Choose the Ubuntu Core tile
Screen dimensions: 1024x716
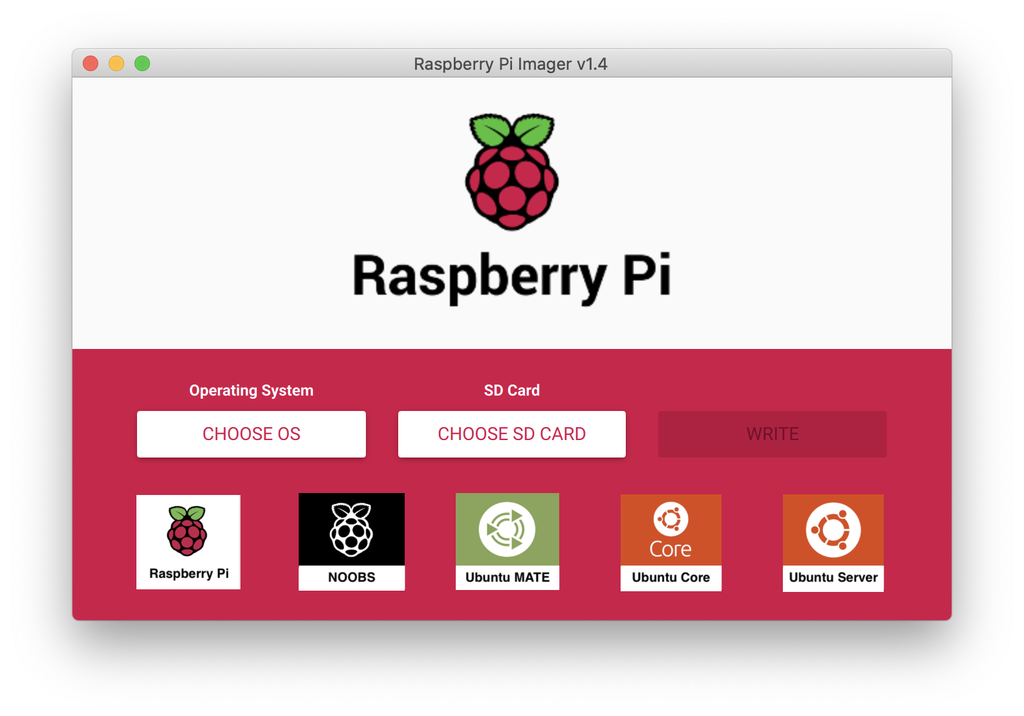671,543
